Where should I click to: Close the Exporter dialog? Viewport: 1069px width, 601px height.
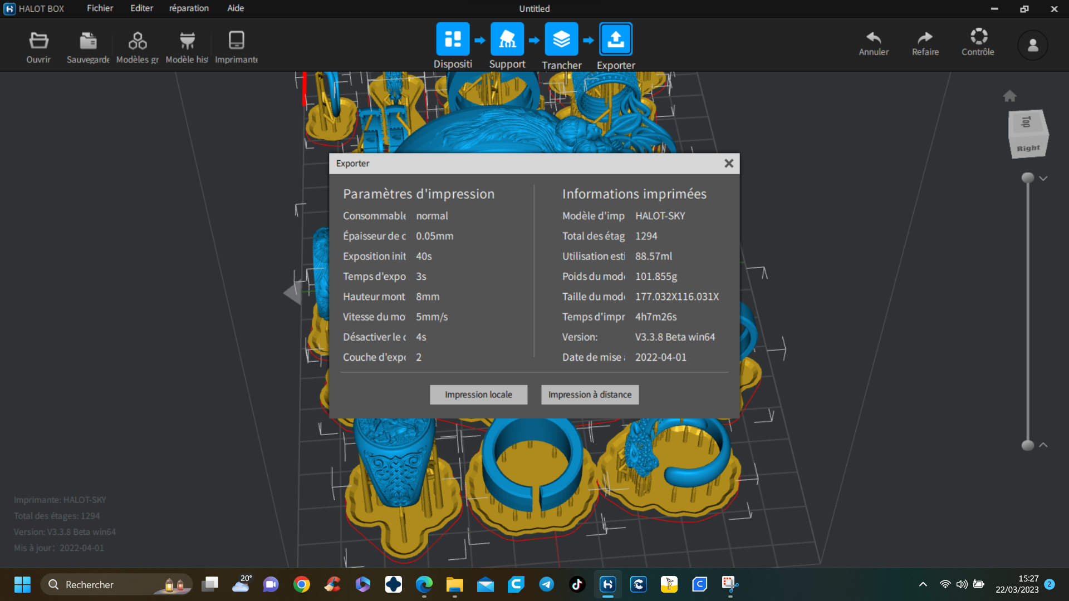coord(729,164)
